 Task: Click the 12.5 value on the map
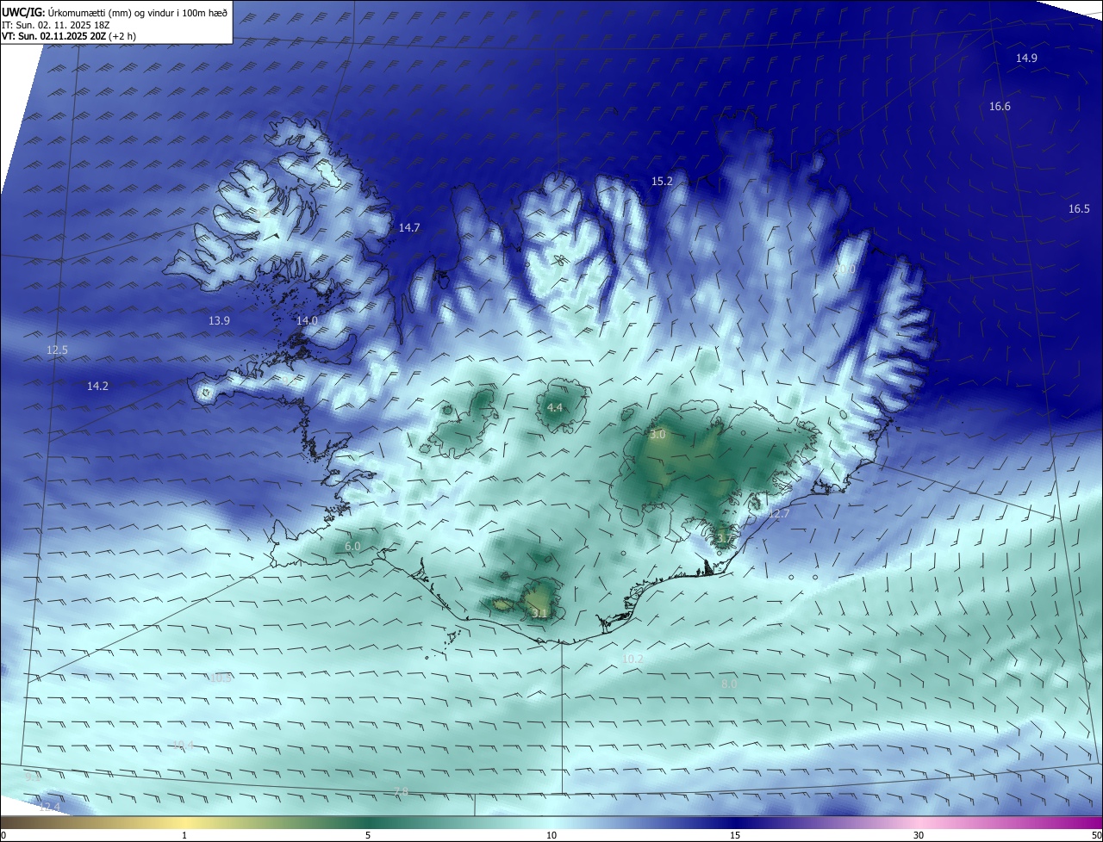click(x=57, y=350)
